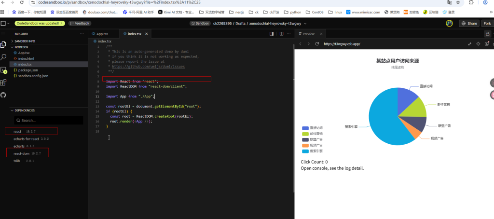
Task: Click the Sandbox badge in the header
Action: 200,23
